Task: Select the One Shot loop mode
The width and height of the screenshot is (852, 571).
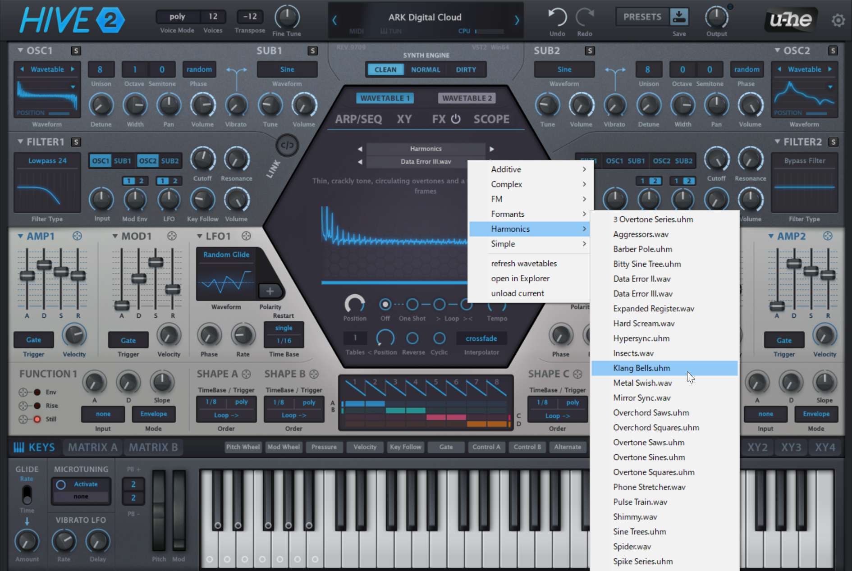Action: pyautogui.click(x=412, y=305)
